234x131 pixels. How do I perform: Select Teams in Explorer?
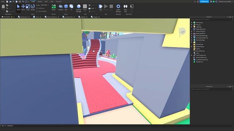pos(198,49)
